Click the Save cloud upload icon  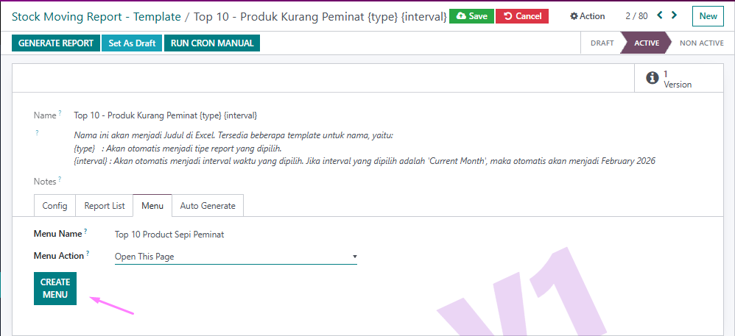click(x=461, y=16)
